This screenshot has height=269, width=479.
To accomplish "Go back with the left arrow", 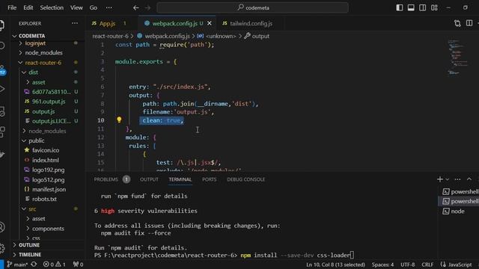I will coord(136,8).
